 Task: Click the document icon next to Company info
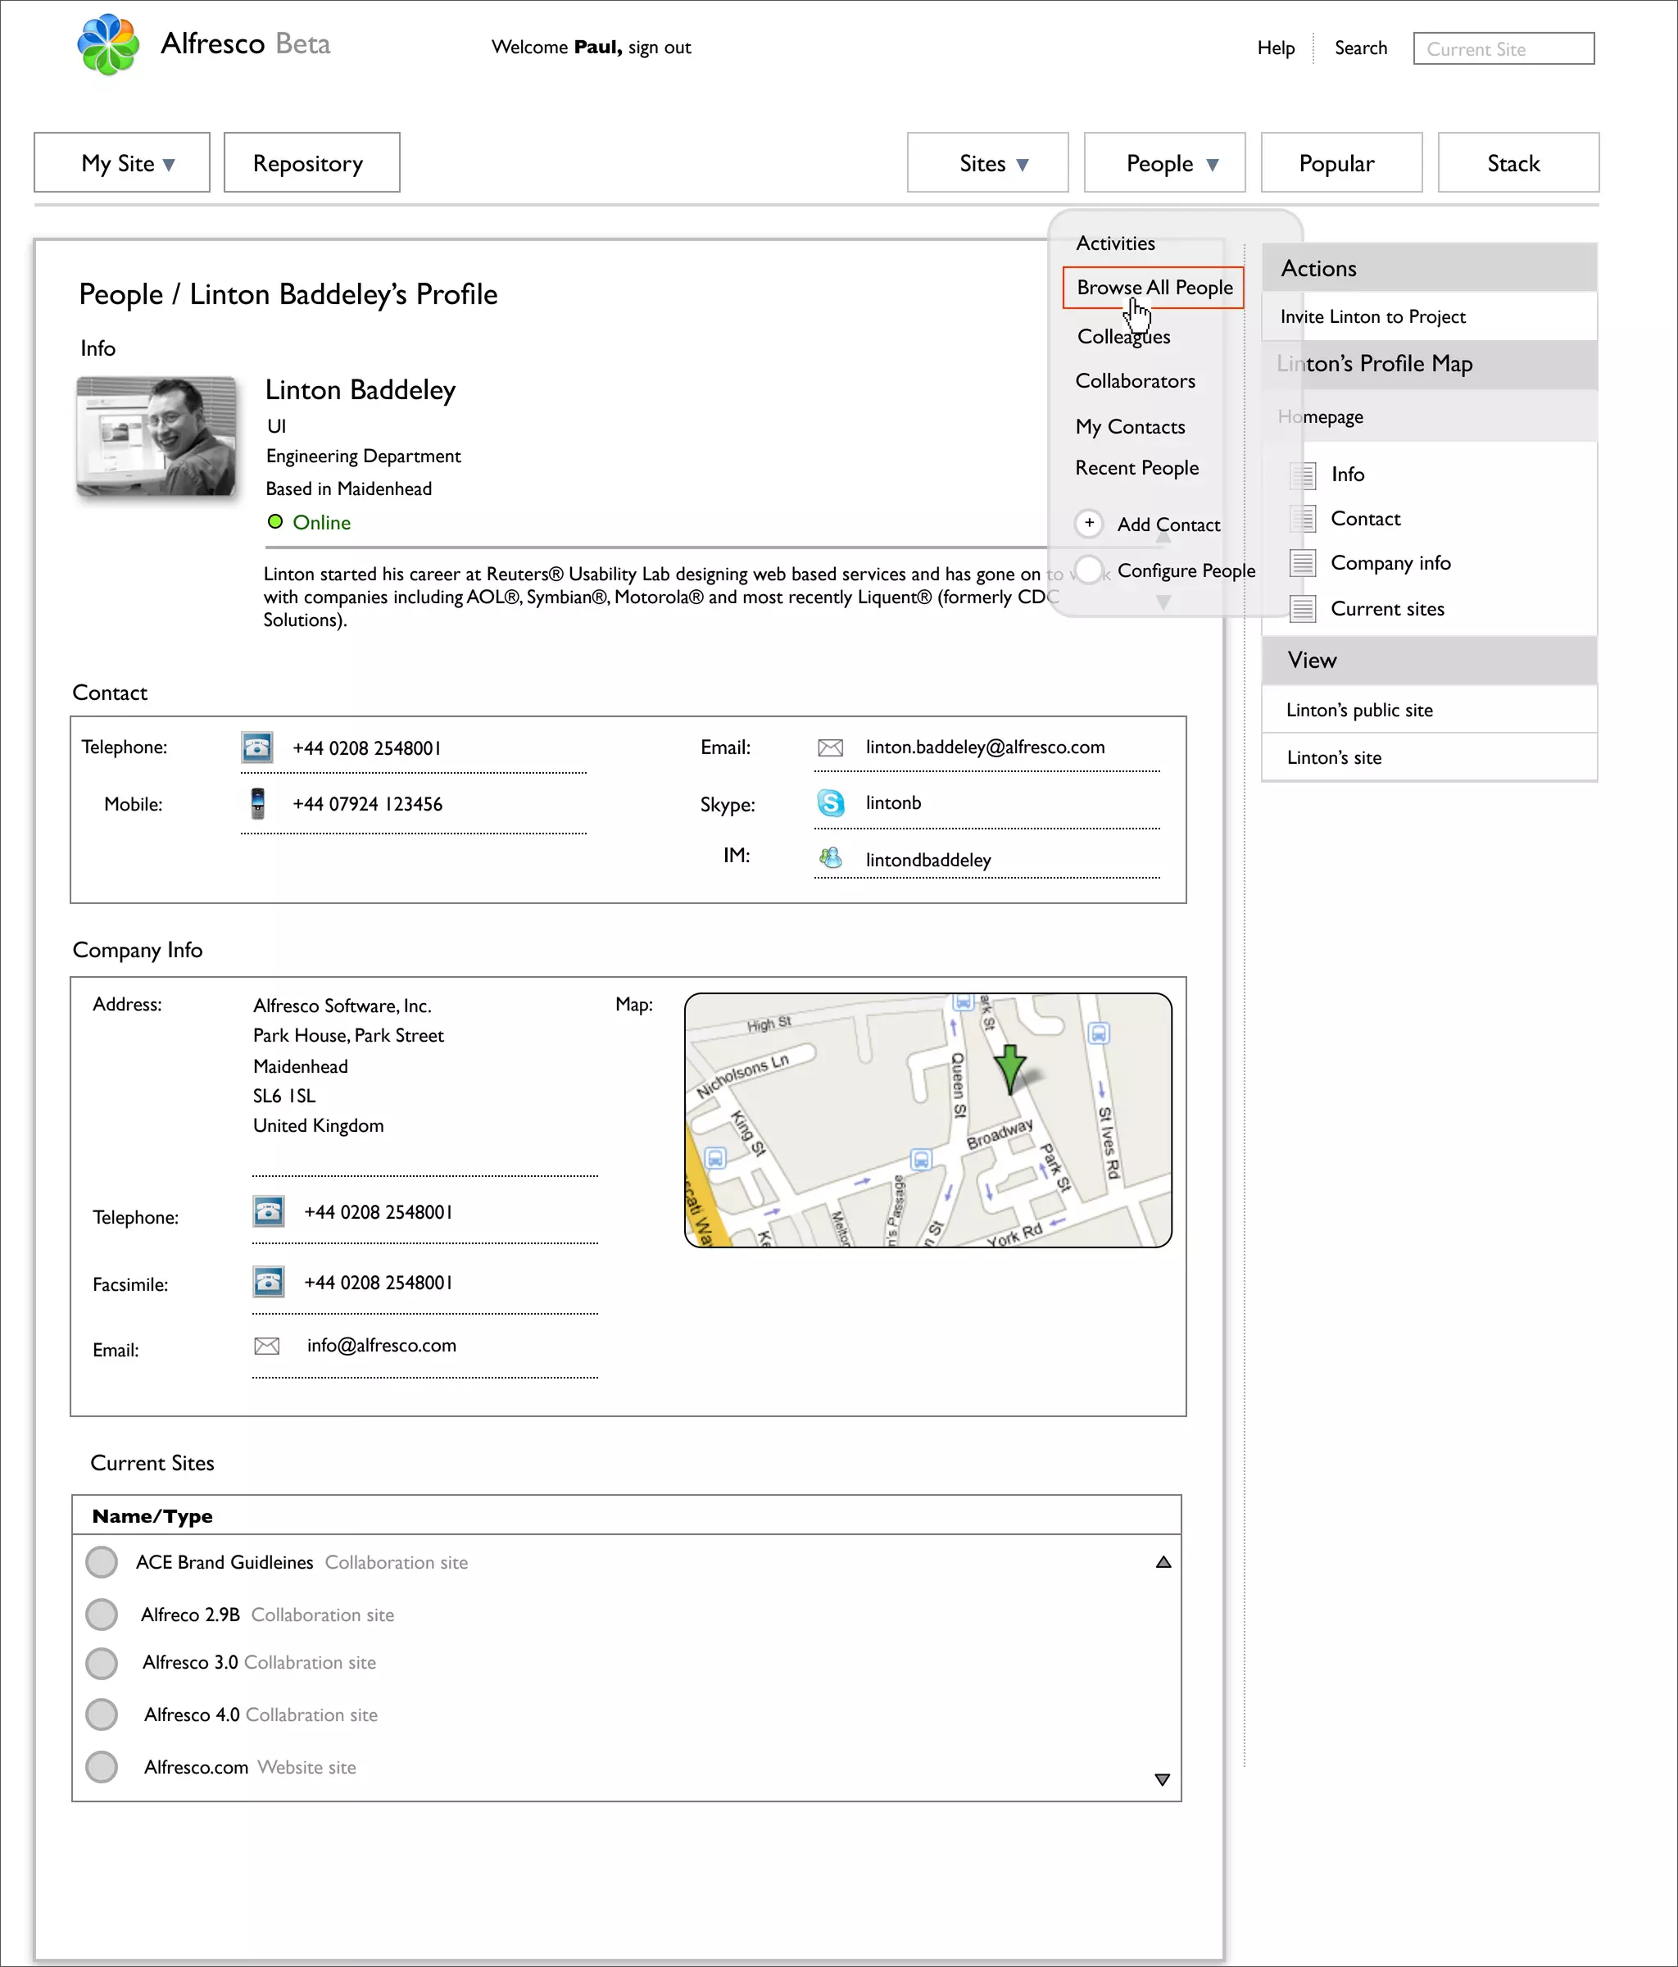pos(1303,563)
